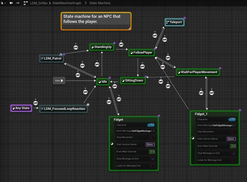Click the Drifter character pill in Fidget_1
The image size is (247, 182).
pos(232,119)
